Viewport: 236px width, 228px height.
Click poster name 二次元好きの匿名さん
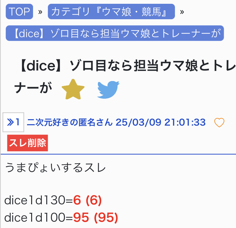tap(70, 122)
